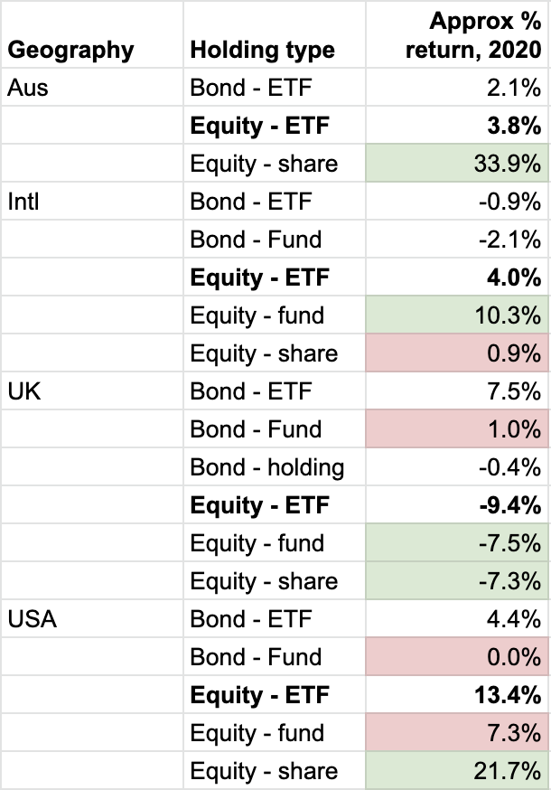Select the Holding type header cell
This screenshot has height=790, width=551.
tap(263, 51)
